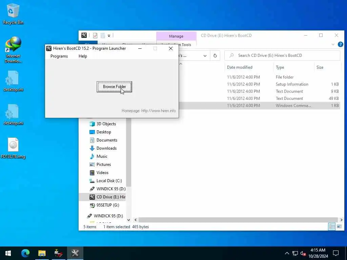Open the Programs menu in Program Launcher
The image size is (347, 260).
pyautogui.click(x=59, y=56)
